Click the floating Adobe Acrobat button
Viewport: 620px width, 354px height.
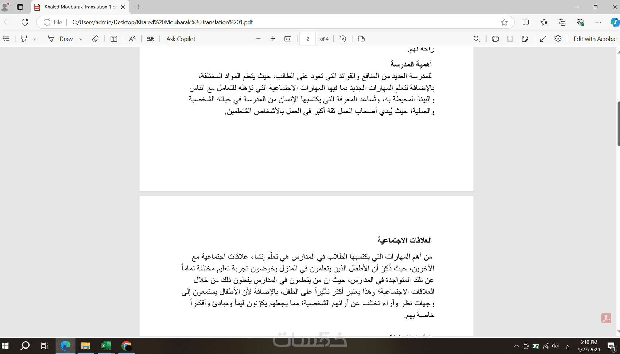point(606,318)
